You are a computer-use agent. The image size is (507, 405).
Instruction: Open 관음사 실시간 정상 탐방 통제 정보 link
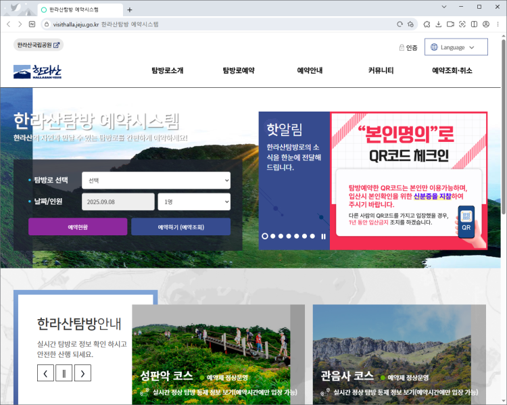tap(400, 392)
